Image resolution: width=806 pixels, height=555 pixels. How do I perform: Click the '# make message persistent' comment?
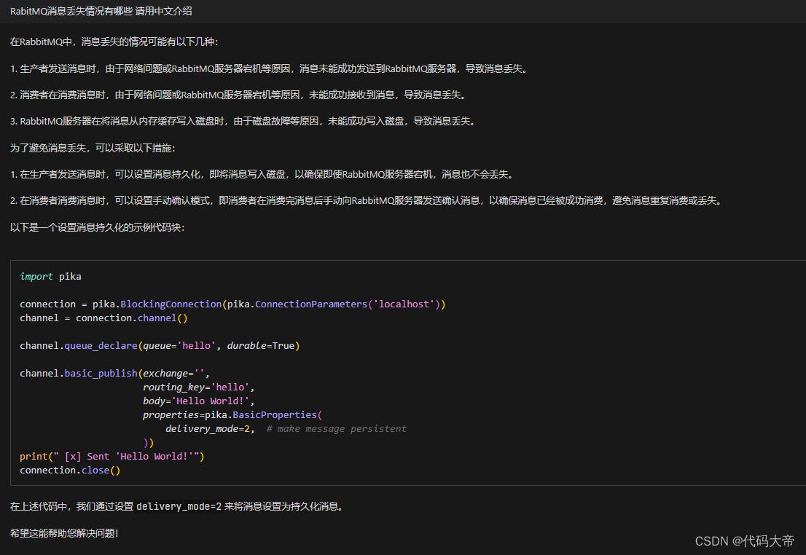tap(336, 428)
